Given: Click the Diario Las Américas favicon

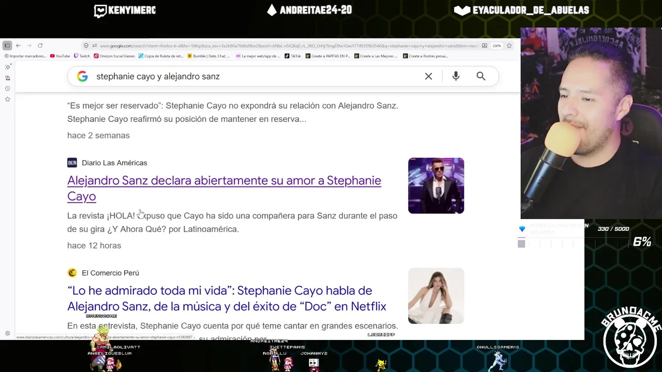Looking at the screenshot, I should click(72, 163).
